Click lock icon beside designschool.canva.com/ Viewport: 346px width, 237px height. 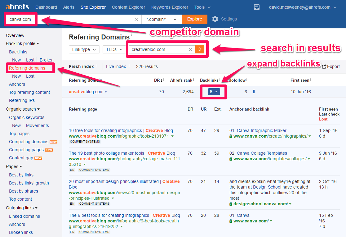231,204
